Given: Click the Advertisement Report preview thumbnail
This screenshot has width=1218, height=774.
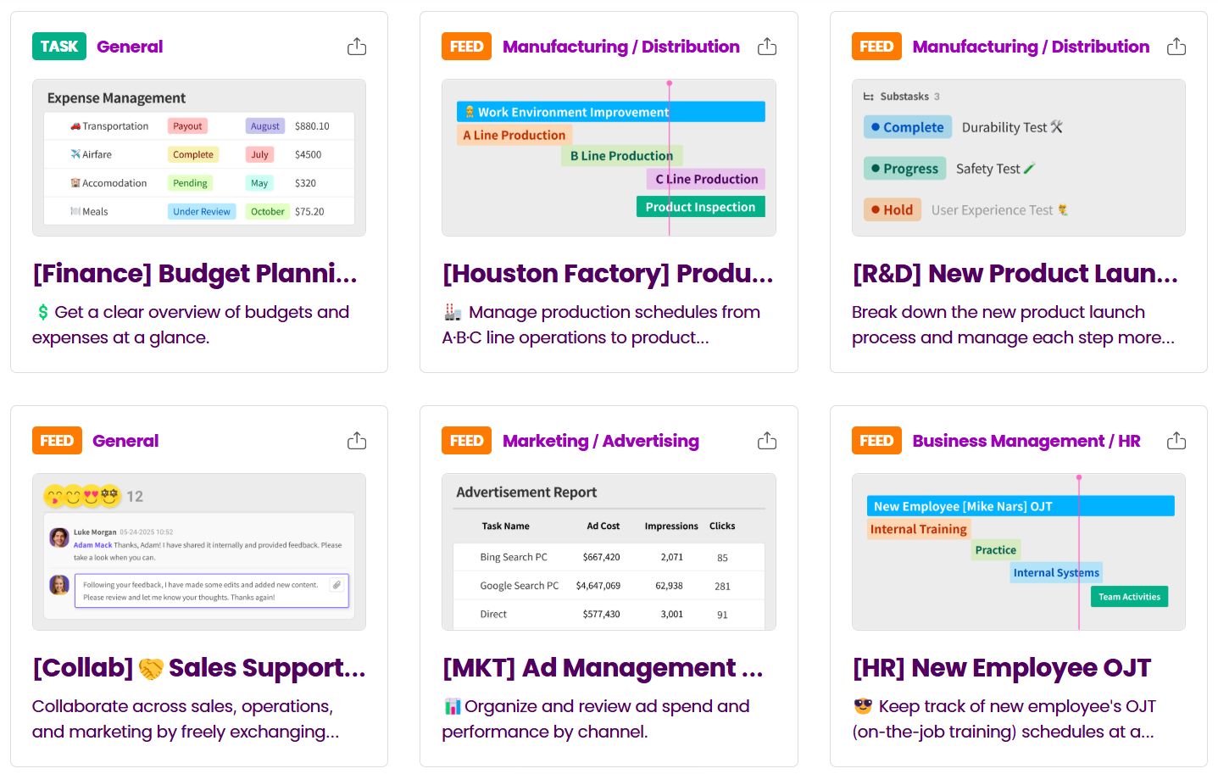Looking at the screenshot, I should (609, 552).
